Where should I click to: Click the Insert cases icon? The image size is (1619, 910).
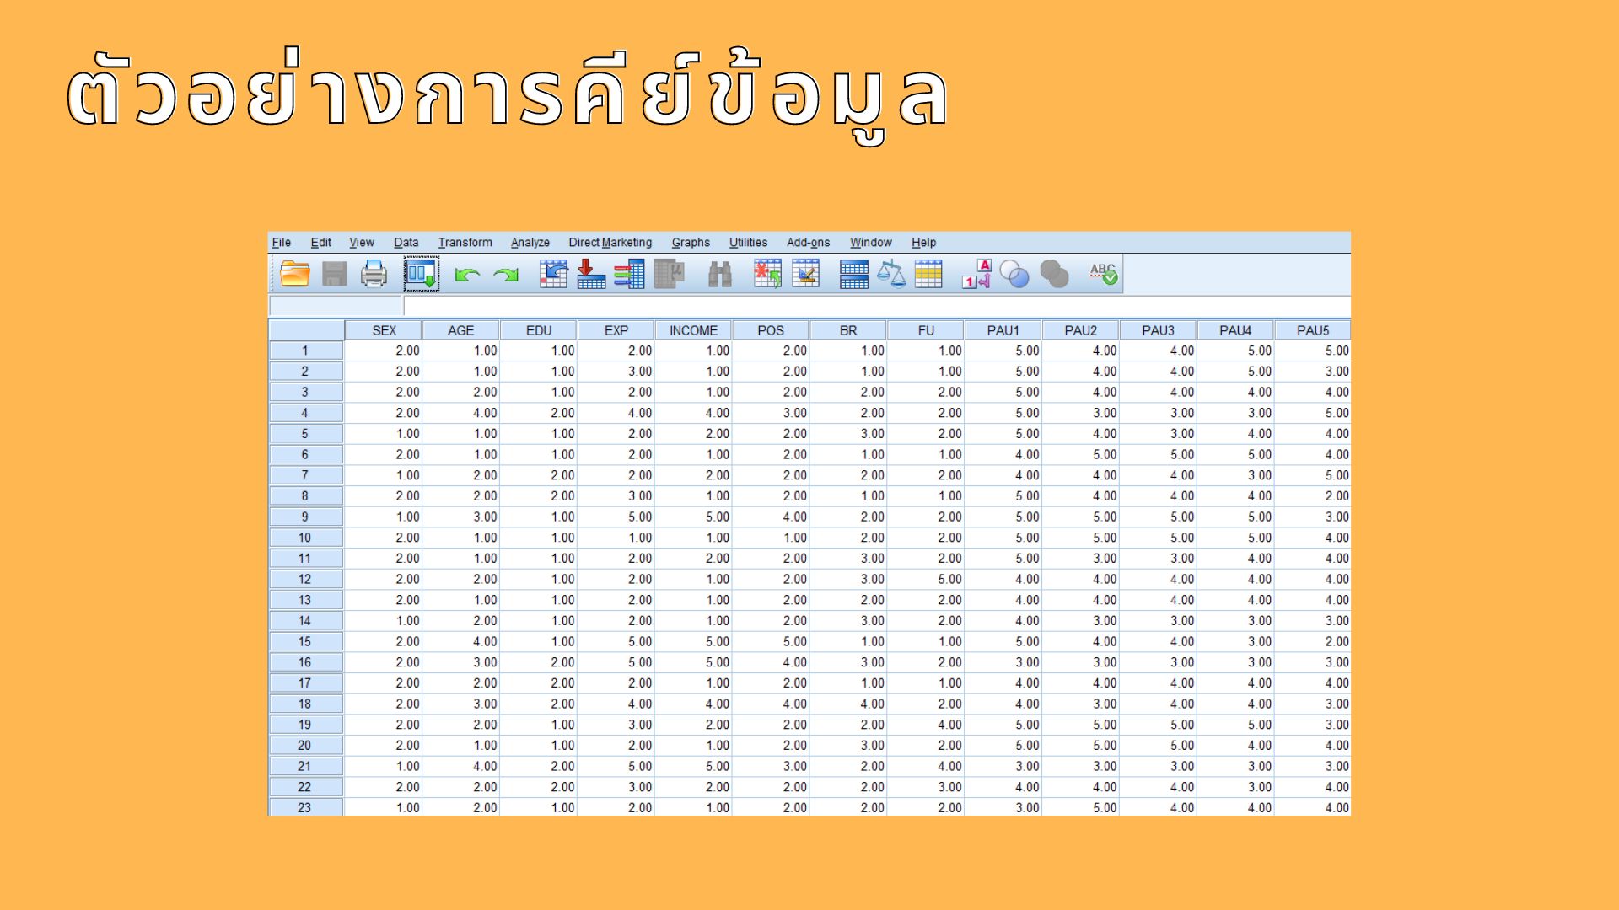(x=767, y=274)
